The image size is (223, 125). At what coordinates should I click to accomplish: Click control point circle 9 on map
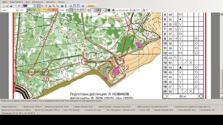[32, 72]
